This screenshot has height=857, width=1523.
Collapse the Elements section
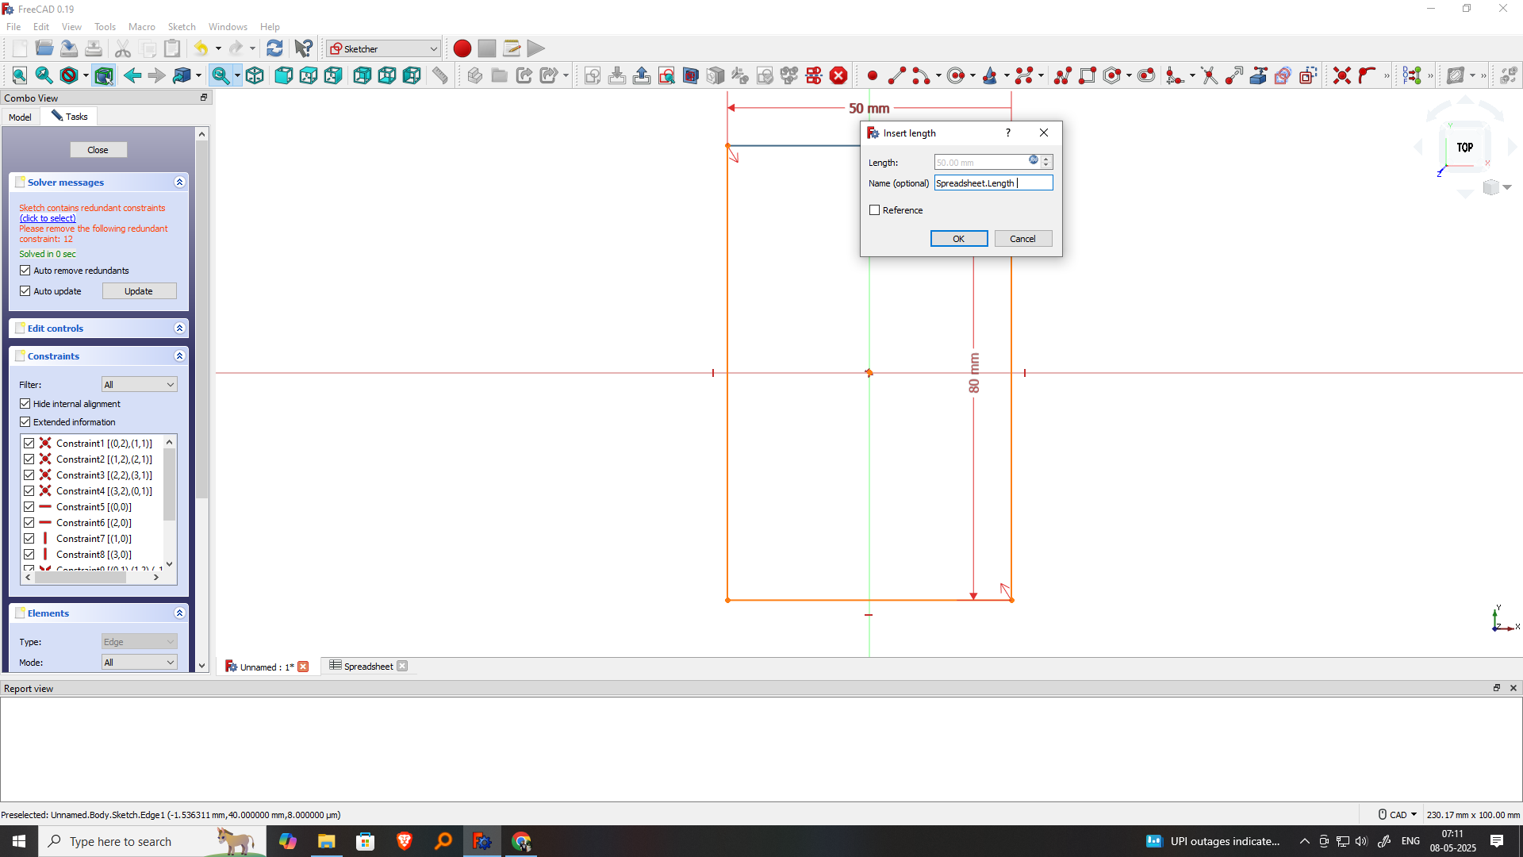(x=179, y=613)
